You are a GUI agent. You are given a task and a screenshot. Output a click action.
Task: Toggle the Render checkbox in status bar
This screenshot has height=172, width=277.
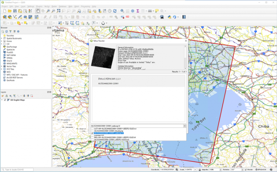pos(246,170)
